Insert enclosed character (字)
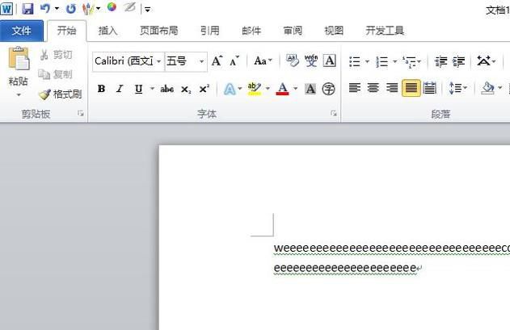Viewport: 510px width, 330px height. pyautogui.click(x=328, y=89)
